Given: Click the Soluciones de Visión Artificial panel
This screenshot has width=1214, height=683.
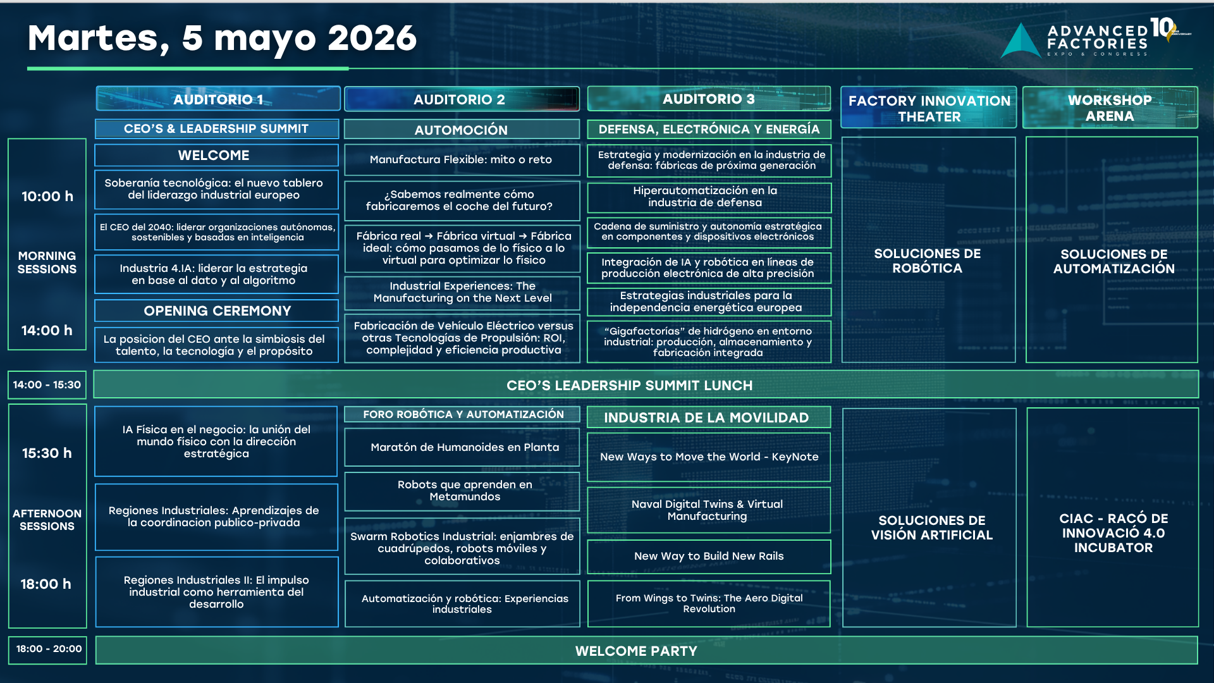Looking at the screenshot, I should (930, 527).
